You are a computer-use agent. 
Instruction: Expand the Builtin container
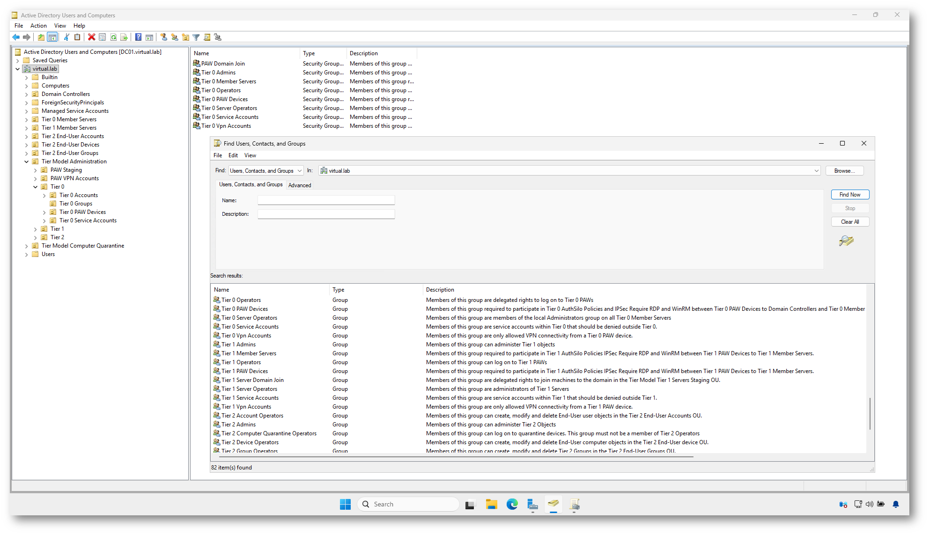tap(27, 77)
